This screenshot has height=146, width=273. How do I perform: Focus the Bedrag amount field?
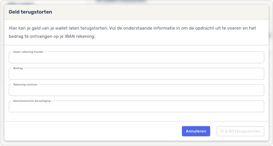coord(136,74)
